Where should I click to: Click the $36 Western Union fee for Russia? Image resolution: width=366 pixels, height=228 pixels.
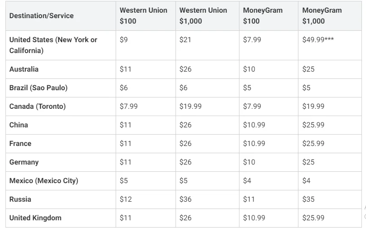click(185, 199)
